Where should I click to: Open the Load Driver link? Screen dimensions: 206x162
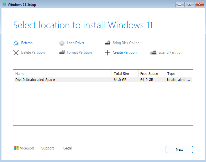(x=76, y=43)
